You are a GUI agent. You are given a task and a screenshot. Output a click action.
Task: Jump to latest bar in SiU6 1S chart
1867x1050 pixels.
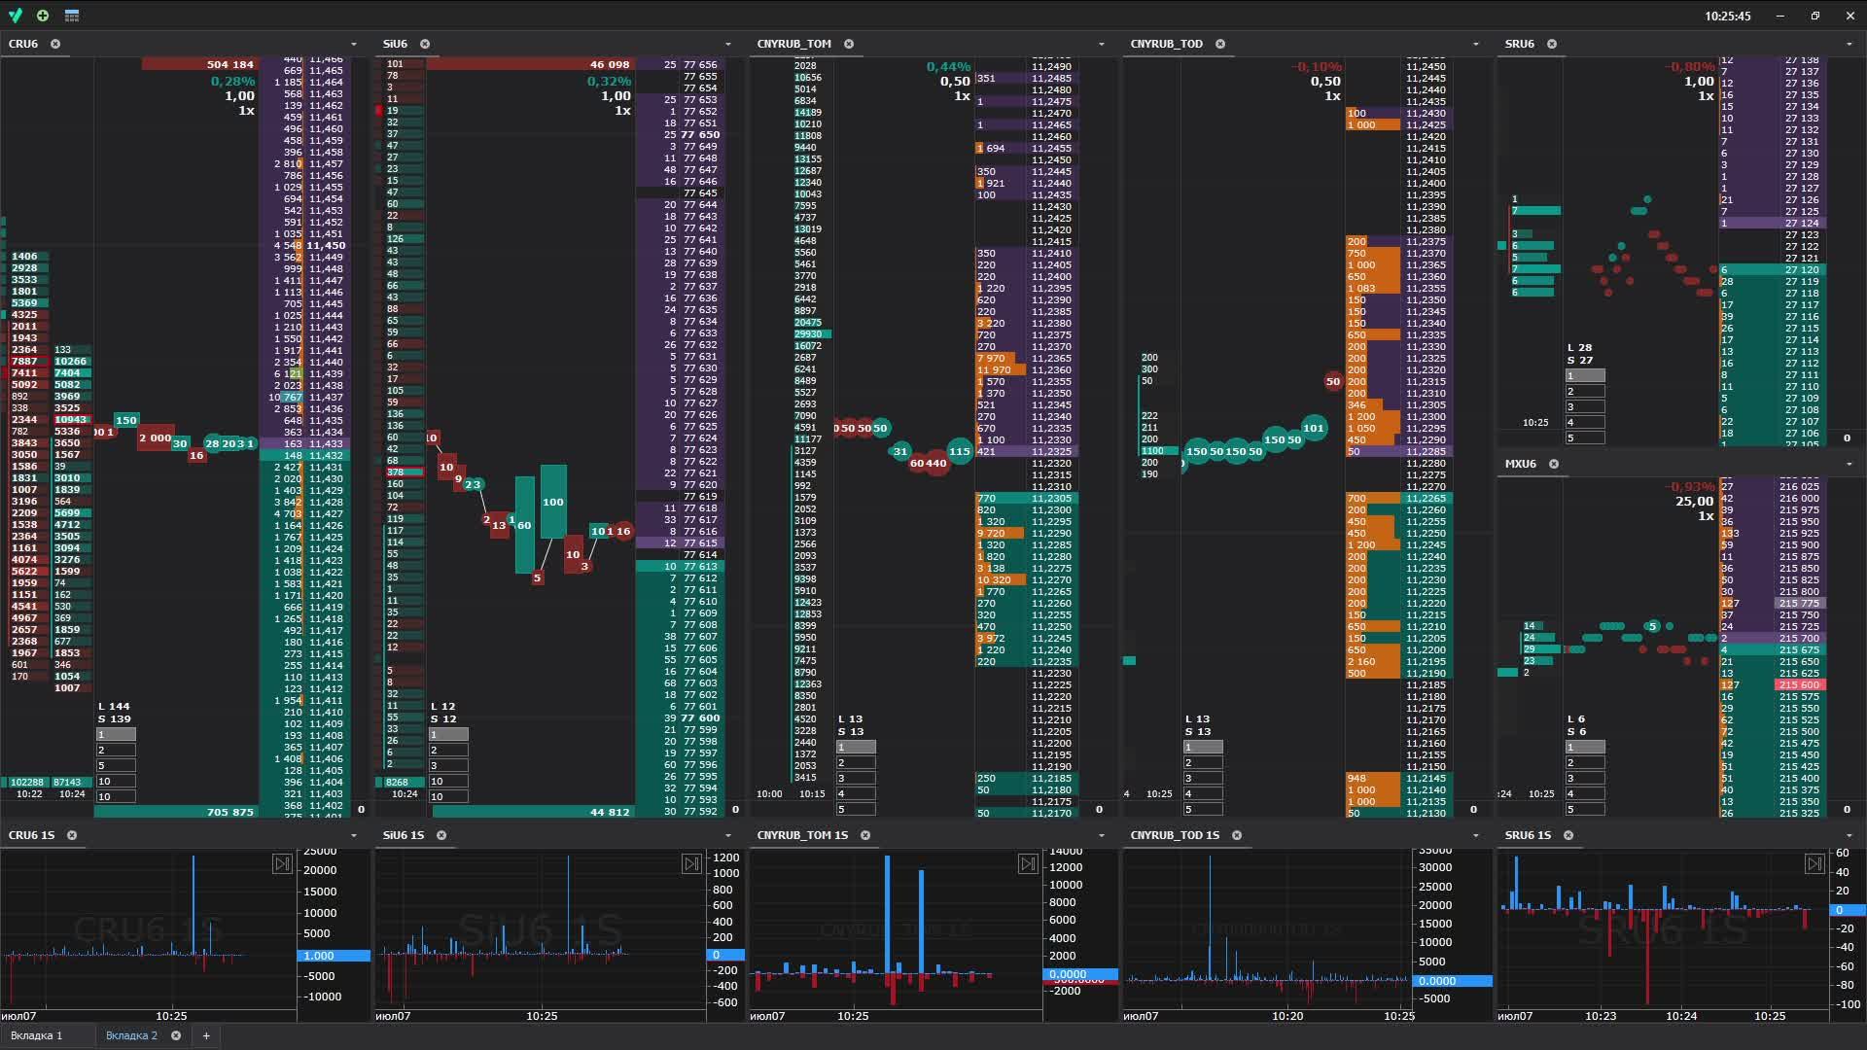(691, 863)
